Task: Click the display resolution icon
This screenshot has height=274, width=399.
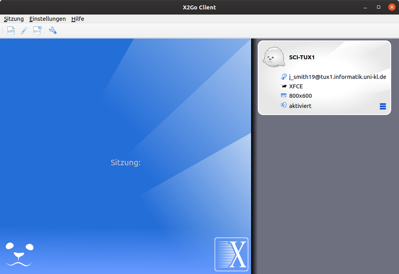Action: [x=284, y=96]
